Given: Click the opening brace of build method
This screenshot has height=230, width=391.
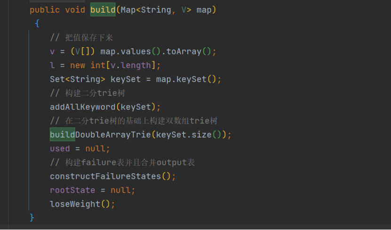Looking at the screenshot, I should pos(37,23).
